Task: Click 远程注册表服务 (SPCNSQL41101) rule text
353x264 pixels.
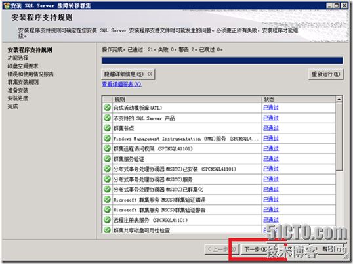Action: tap(150, 220)
